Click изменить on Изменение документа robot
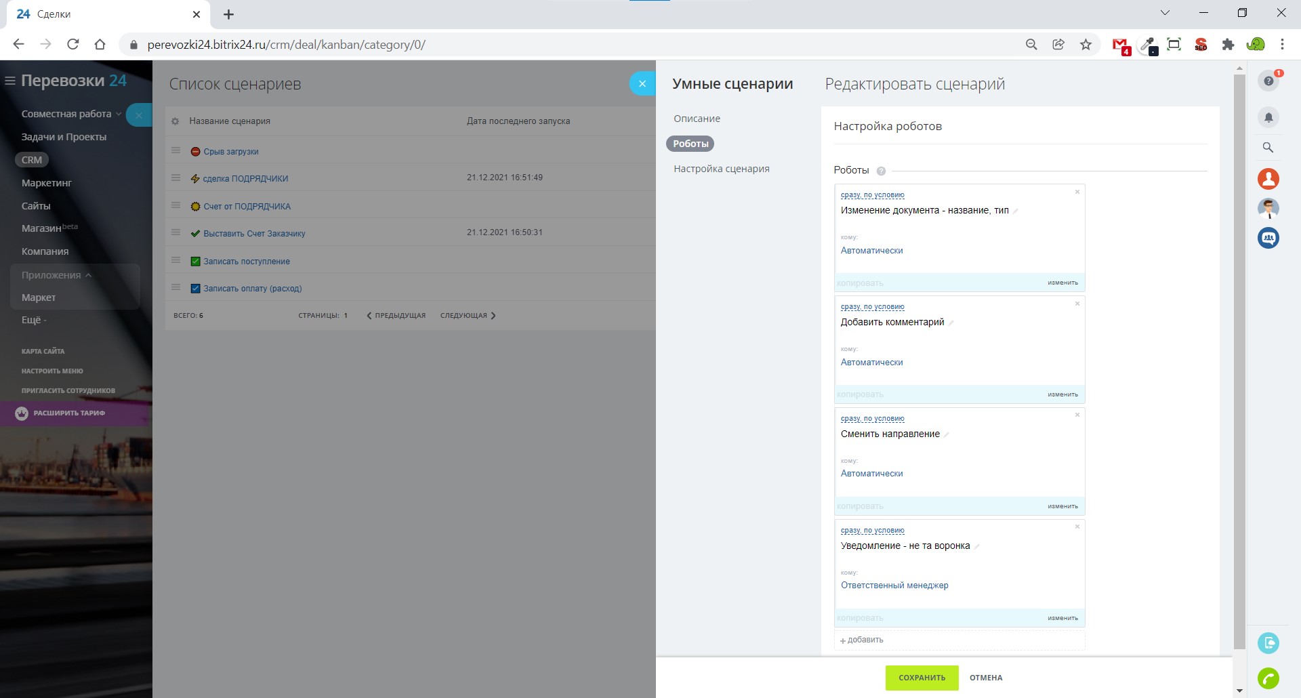The image size is (1301, 698). pos(1062,283)
